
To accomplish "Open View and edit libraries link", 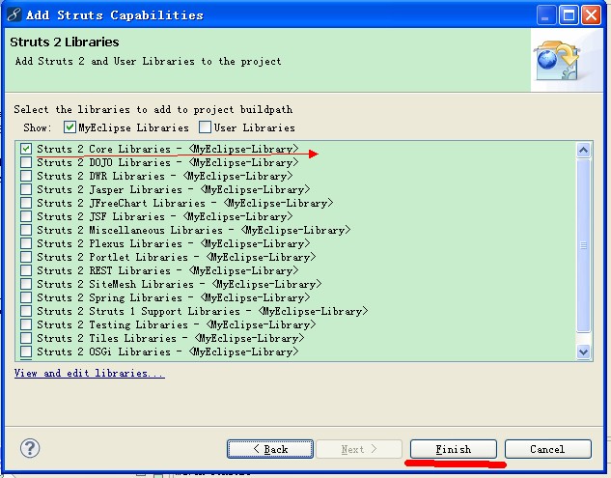I will [89, 373].
